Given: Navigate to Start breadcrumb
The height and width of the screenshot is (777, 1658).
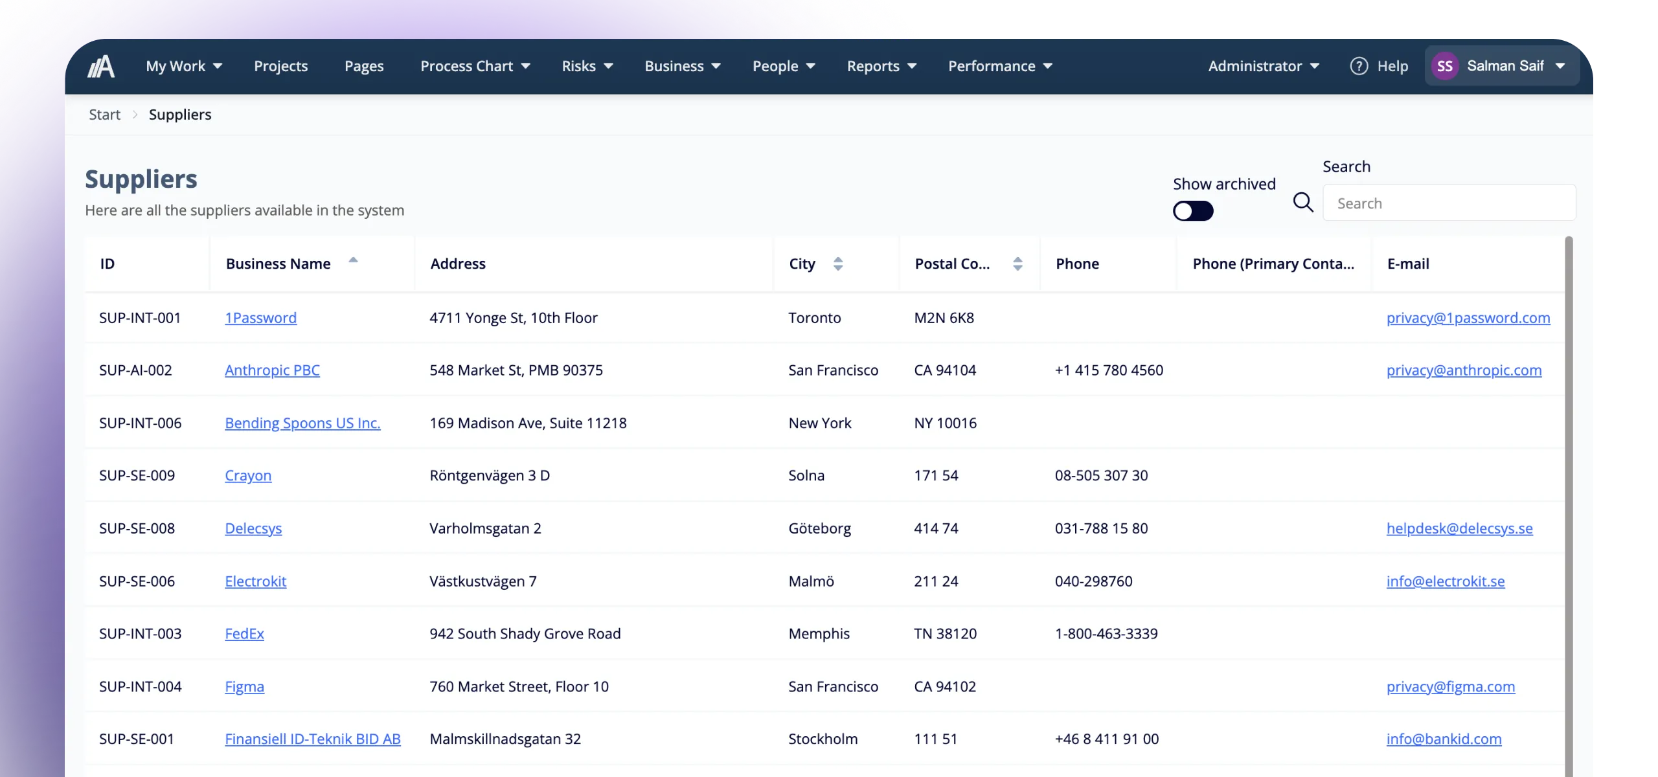Looking at the screenshot, I should pos(104,115).
